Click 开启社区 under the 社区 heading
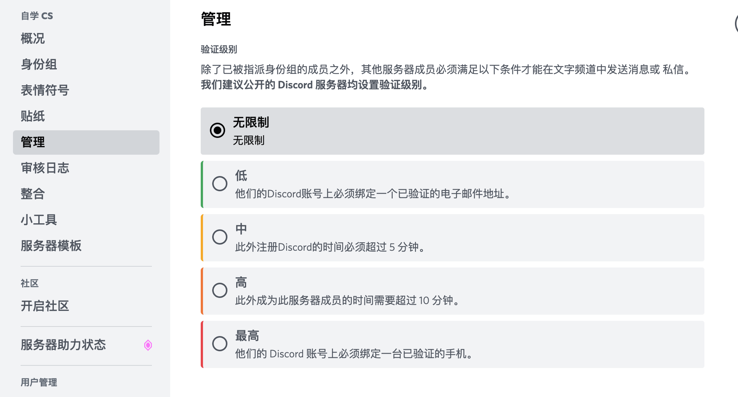The height and width of the screenshot is (397, 738). 45,306
